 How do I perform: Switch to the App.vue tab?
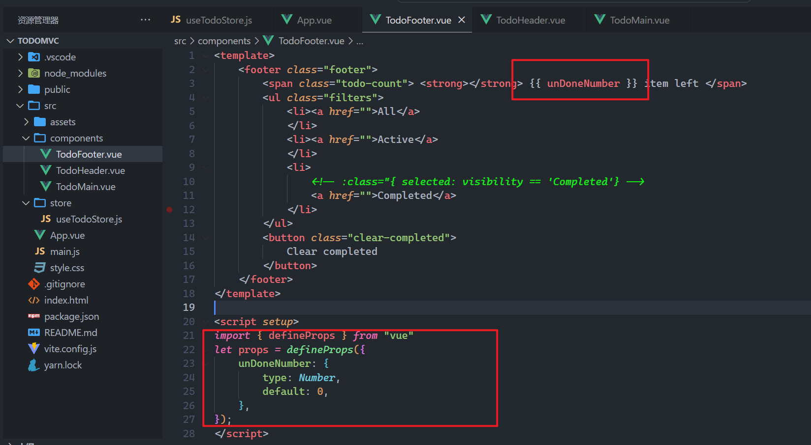click(x=314, y=20)
